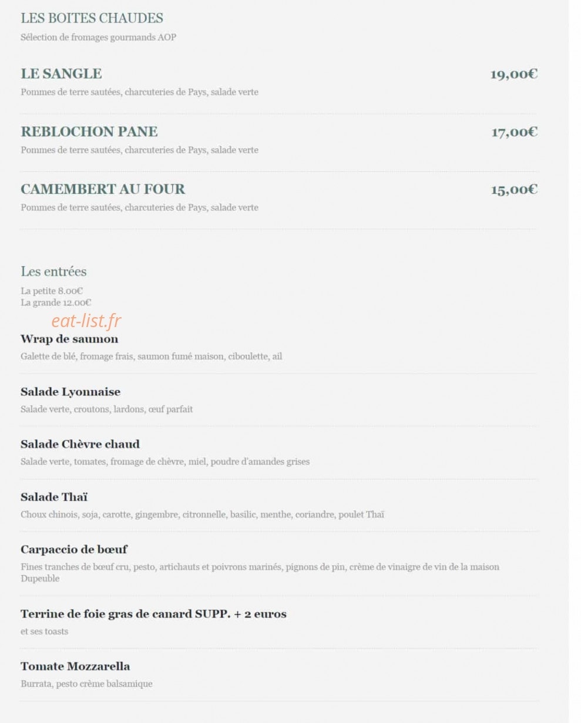Click the 15,00€ price label

click(514, 189)
